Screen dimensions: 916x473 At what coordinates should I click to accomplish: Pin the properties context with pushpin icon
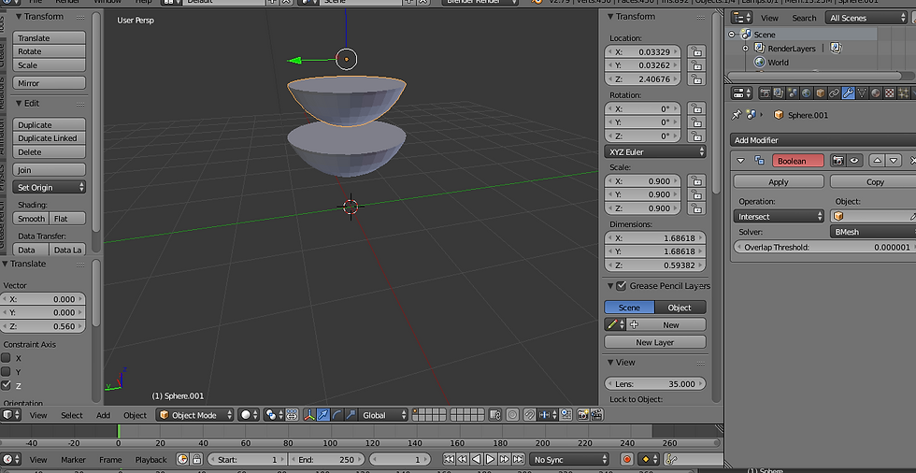tap(737, 114)
